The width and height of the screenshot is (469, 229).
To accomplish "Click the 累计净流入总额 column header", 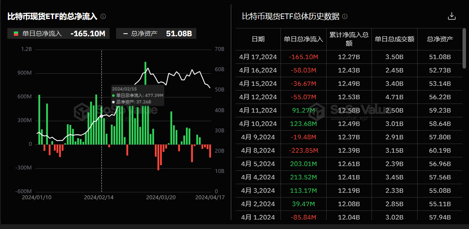I will (x=349, y=39).
